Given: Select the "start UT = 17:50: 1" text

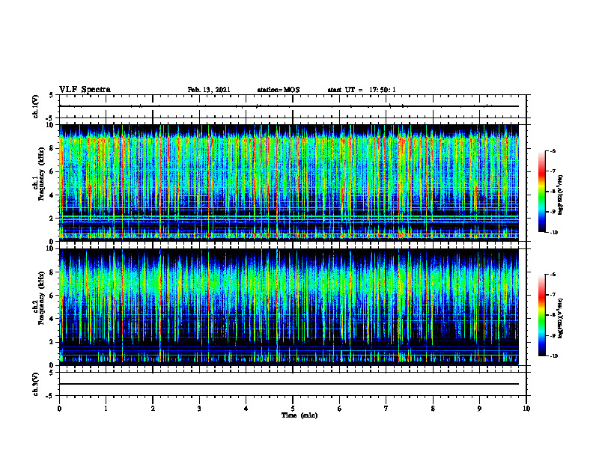Looking at the screenshot, I should point(362,90).
